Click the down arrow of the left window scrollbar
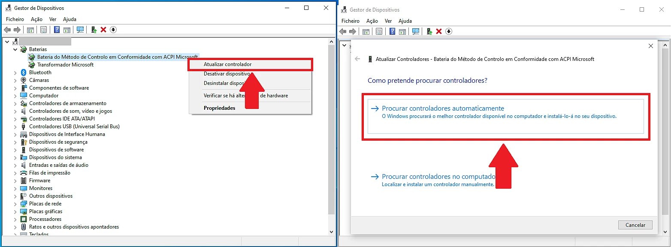Viewport: 671px width, 247px height. pos(331,232)
